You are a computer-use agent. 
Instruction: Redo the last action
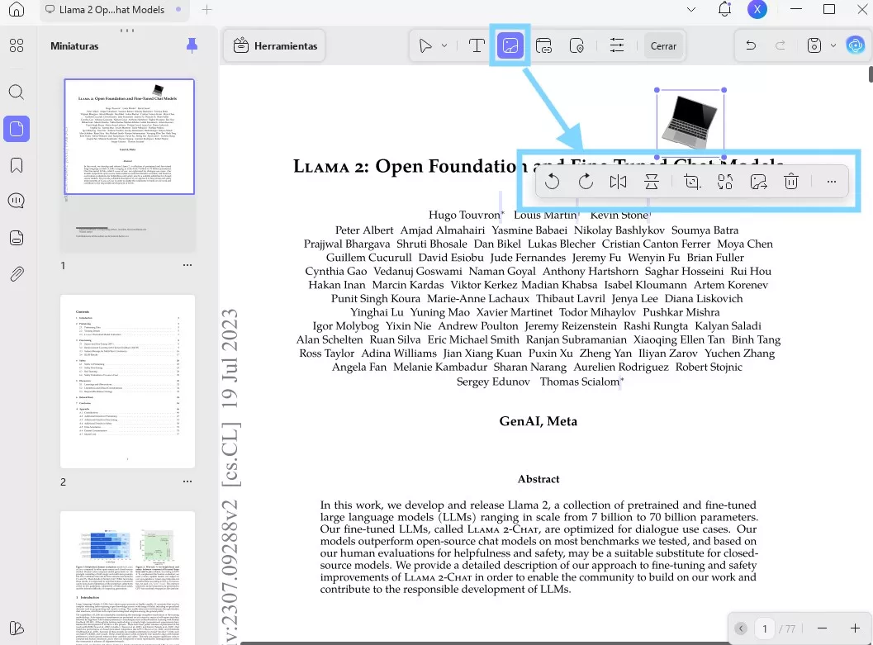tap(780, 45)
